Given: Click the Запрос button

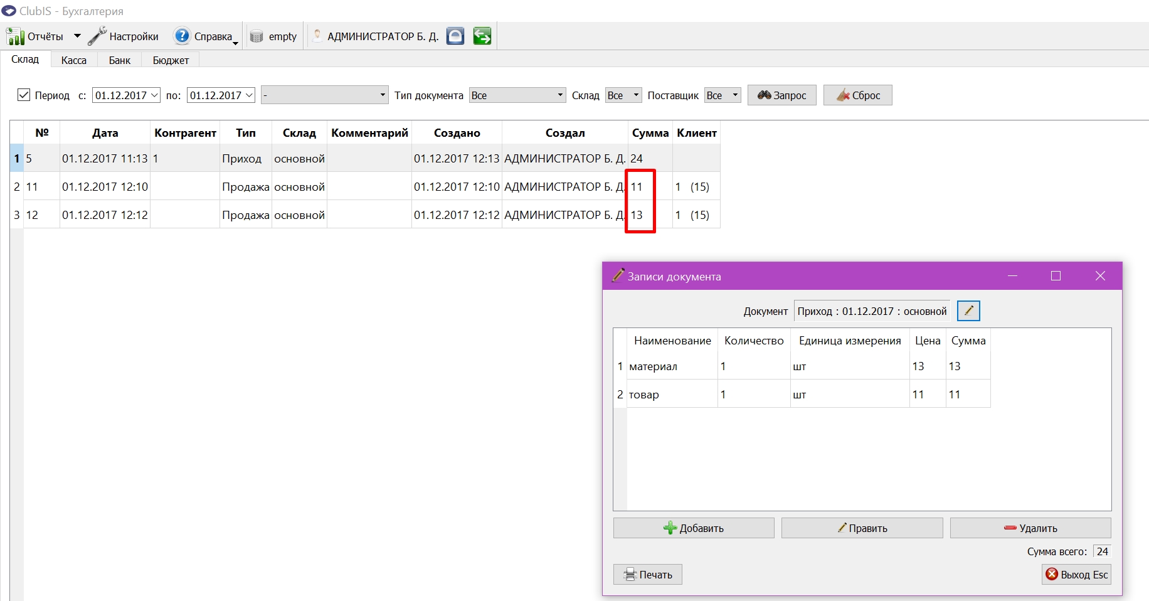Looking at the screenshot, I should (781, 95).
